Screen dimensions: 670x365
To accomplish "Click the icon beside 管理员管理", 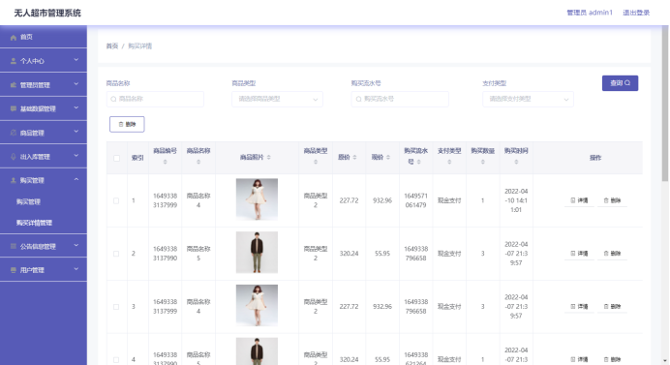I will pyautogui.click(x=14, y=85).
